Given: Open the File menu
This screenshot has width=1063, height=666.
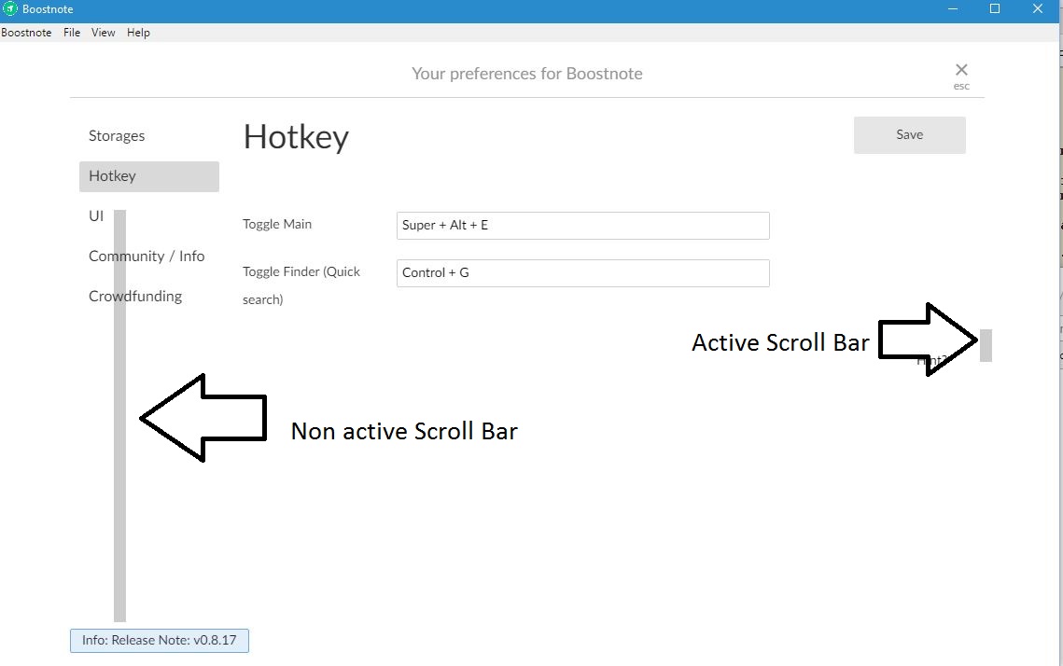Looking at the screenshot, I should click(x=71, y=32).
